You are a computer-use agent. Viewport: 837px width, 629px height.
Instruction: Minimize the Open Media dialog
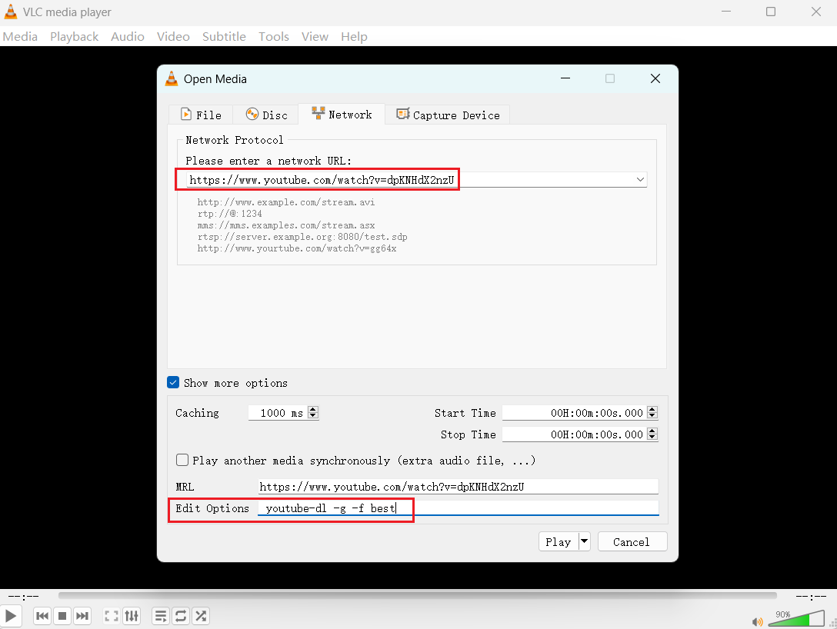click(565, 78)
